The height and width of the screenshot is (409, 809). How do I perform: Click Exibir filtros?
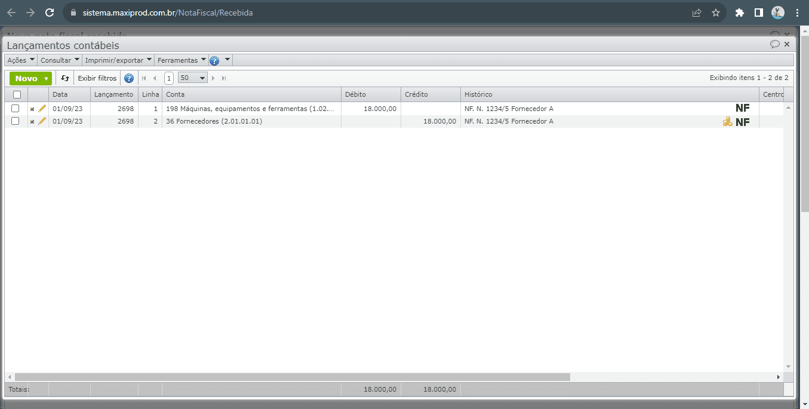tap(97, 78)
